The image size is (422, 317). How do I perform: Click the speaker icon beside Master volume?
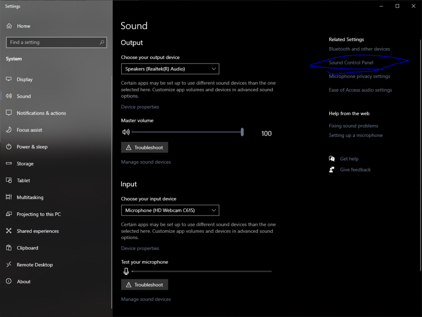point(126,132)
